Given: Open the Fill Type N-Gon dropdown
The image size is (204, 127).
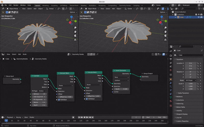Looking at the screenshot, I should pyautogui.click(x=43, y=91).
